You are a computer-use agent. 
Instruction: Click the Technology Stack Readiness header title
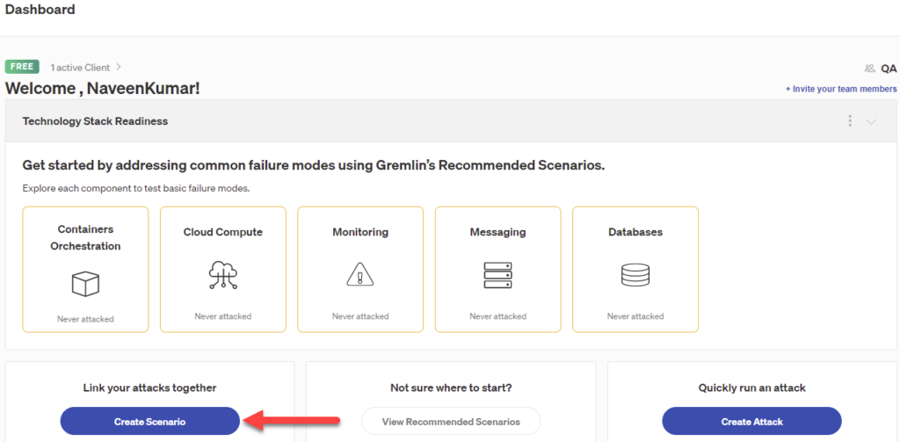click(95, 121)
